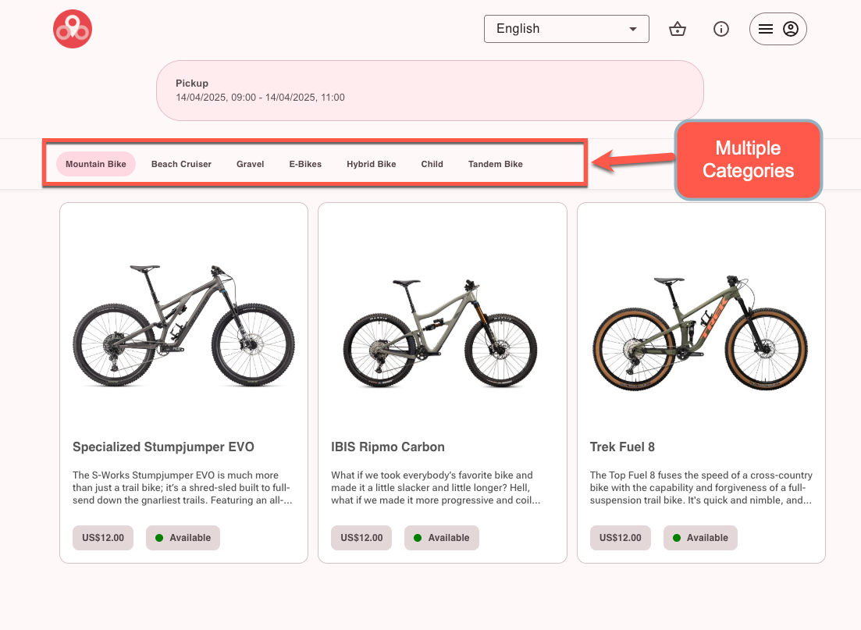Screen dimensions: 861x630
Task: Click US$12.00 price on Trek Fuel 8 card
Action: click(x=621, y=538)
